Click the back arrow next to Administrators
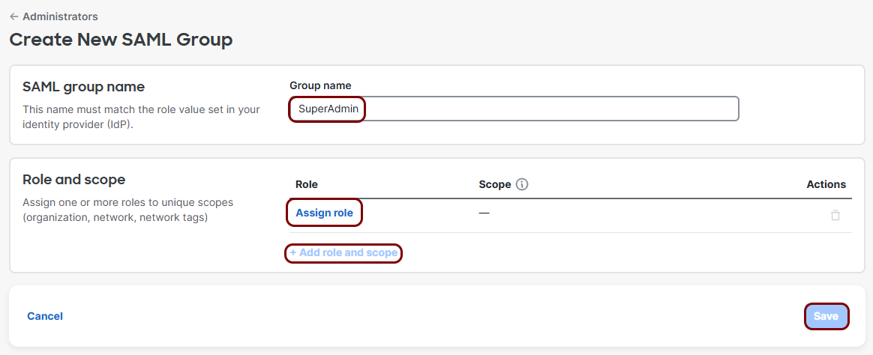 14,16
